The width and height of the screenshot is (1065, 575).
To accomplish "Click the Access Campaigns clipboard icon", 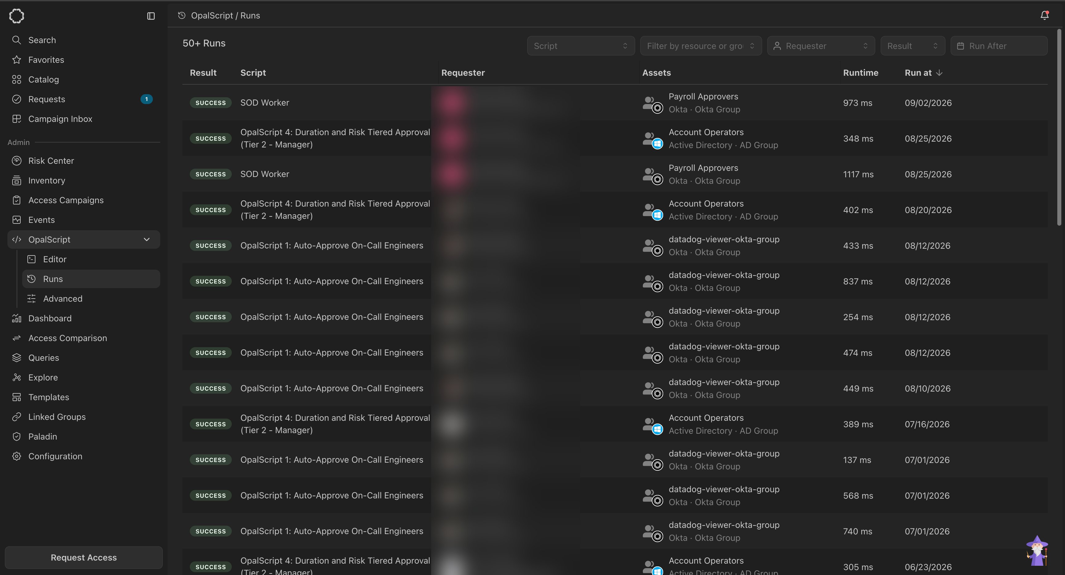I will click(x=17, y=200).
